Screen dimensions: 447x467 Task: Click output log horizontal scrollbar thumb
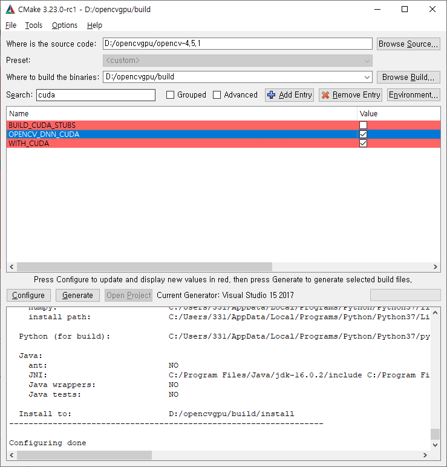pyautogui.click(x=85, y=455)
